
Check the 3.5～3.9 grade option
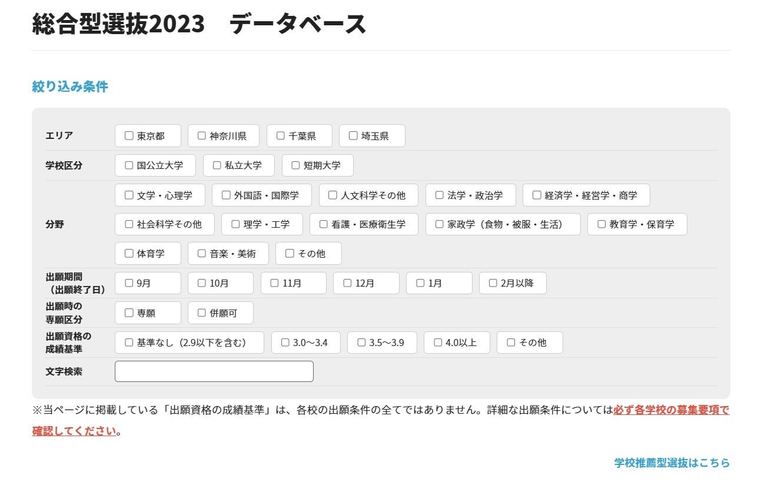point(361,343)
